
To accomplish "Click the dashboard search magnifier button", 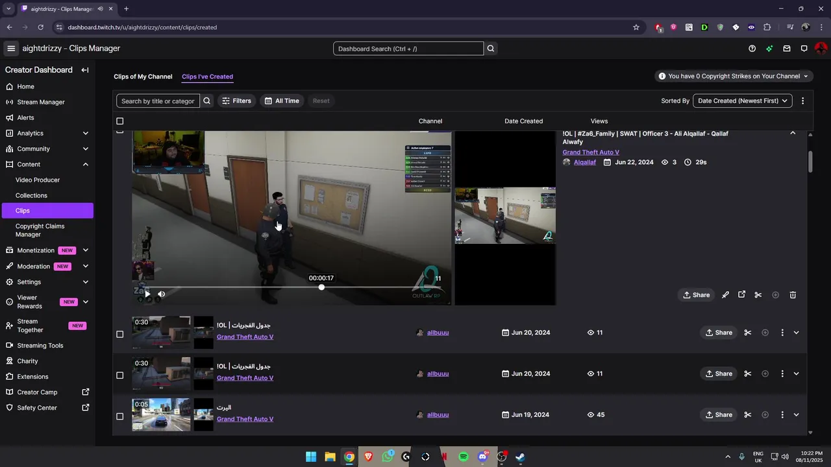I will tap(491, 49).
